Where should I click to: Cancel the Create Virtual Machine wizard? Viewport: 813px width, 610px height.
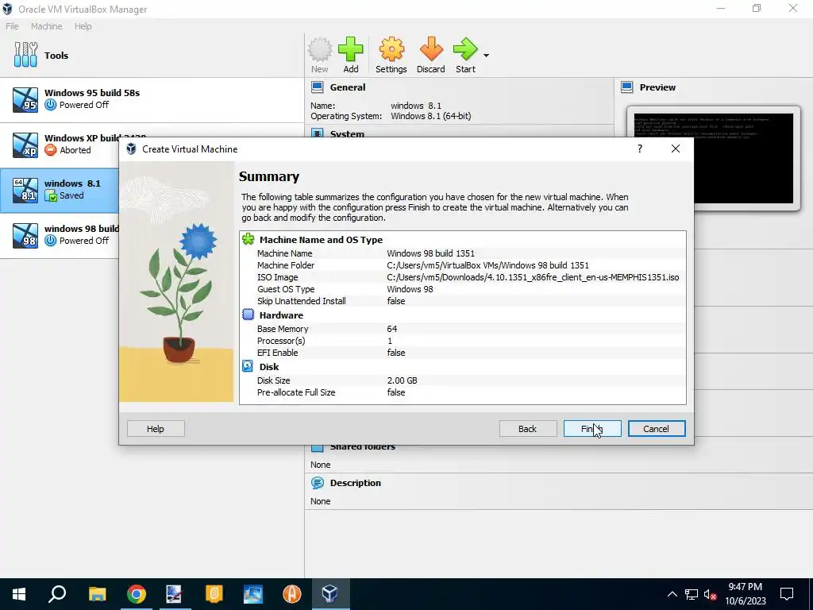657,428
